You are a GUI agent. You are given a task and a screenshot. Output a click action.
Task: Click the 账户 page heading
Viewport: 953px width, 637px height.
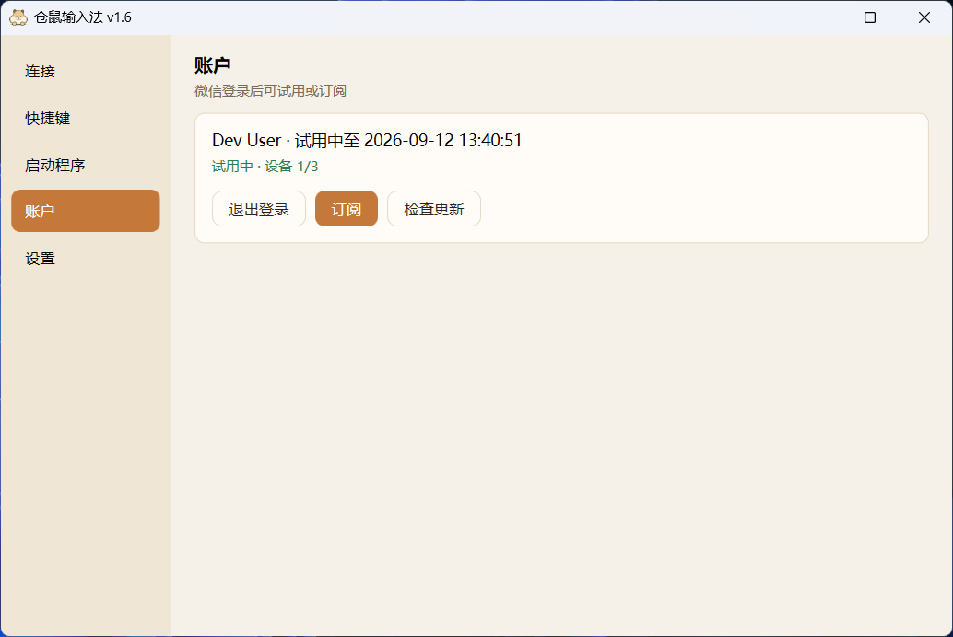pyautogui.click(x=213, y=65)
